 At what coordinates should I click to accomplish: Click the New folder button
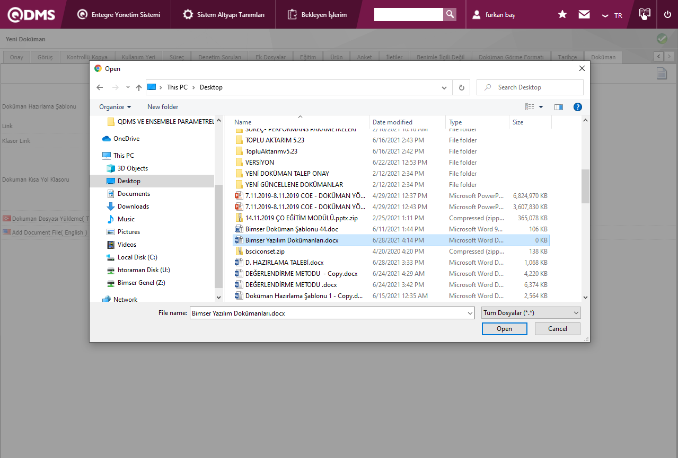[x=163, y=107]
